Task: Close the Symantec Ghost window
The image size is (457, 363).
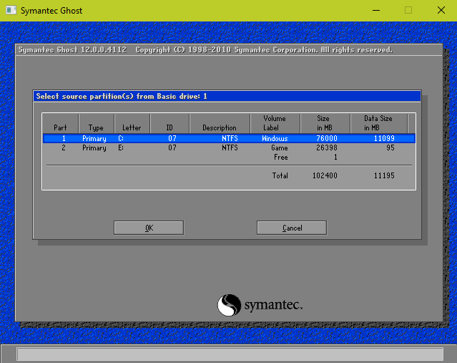Action: point(441,10)
